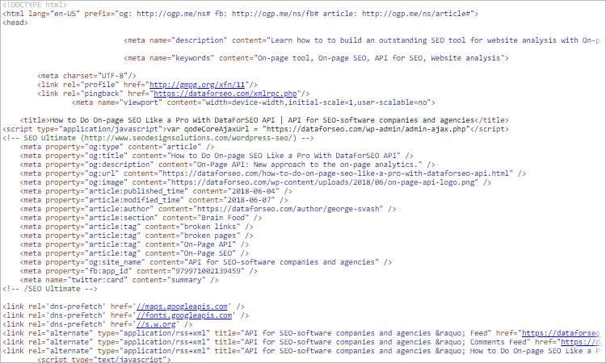Open the dataforseo.com/xmlrpc.php pingback link
This screenshot has height=363, width=606.
225,94
